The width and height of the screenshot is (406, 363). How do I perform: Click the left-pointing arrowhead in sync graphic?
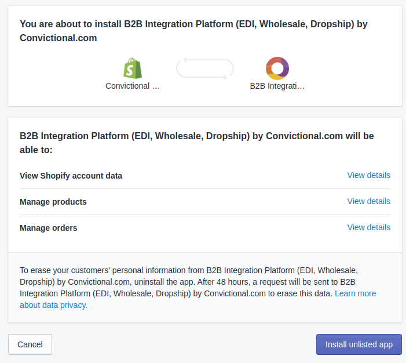186,59
